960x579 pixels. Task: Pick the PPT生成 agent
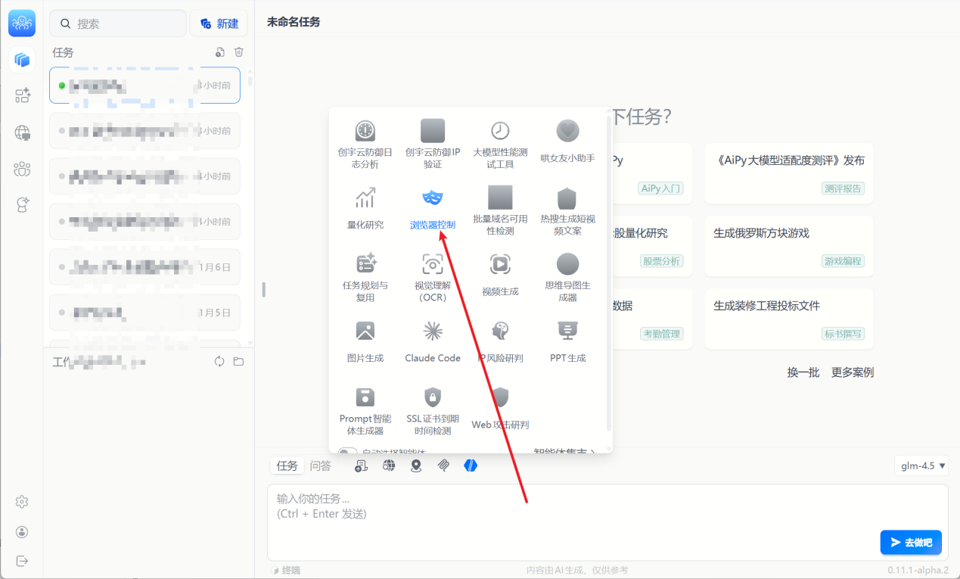[567, 332]
